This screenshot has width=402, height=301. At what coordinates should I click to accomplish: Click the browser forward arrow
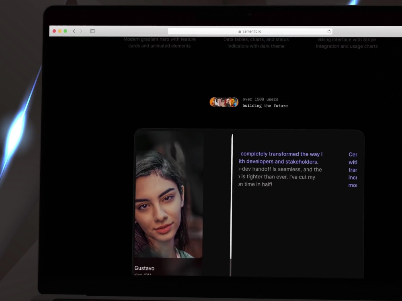click(x=81, y=31)
